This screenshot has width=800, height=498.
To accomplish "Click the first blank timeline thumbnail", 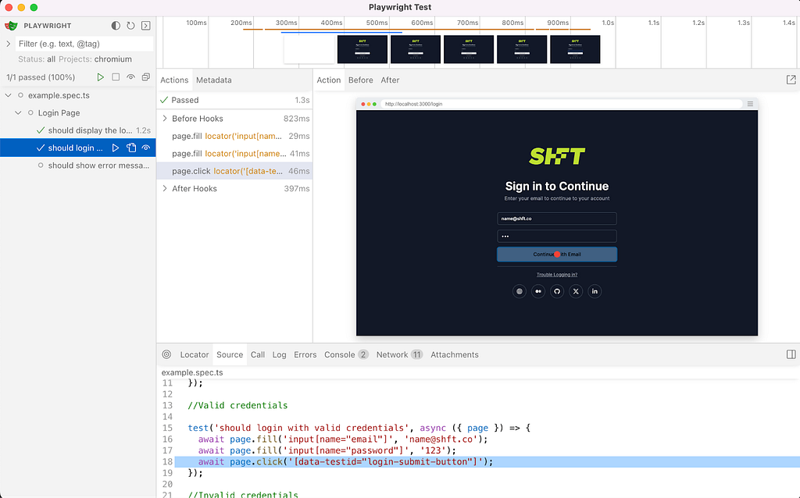I will [x=309, y=49].
